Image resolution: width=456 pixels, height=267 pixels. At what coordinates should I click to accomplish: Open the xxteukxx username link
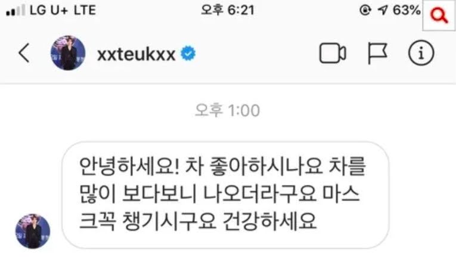click(x=136, y=54)
